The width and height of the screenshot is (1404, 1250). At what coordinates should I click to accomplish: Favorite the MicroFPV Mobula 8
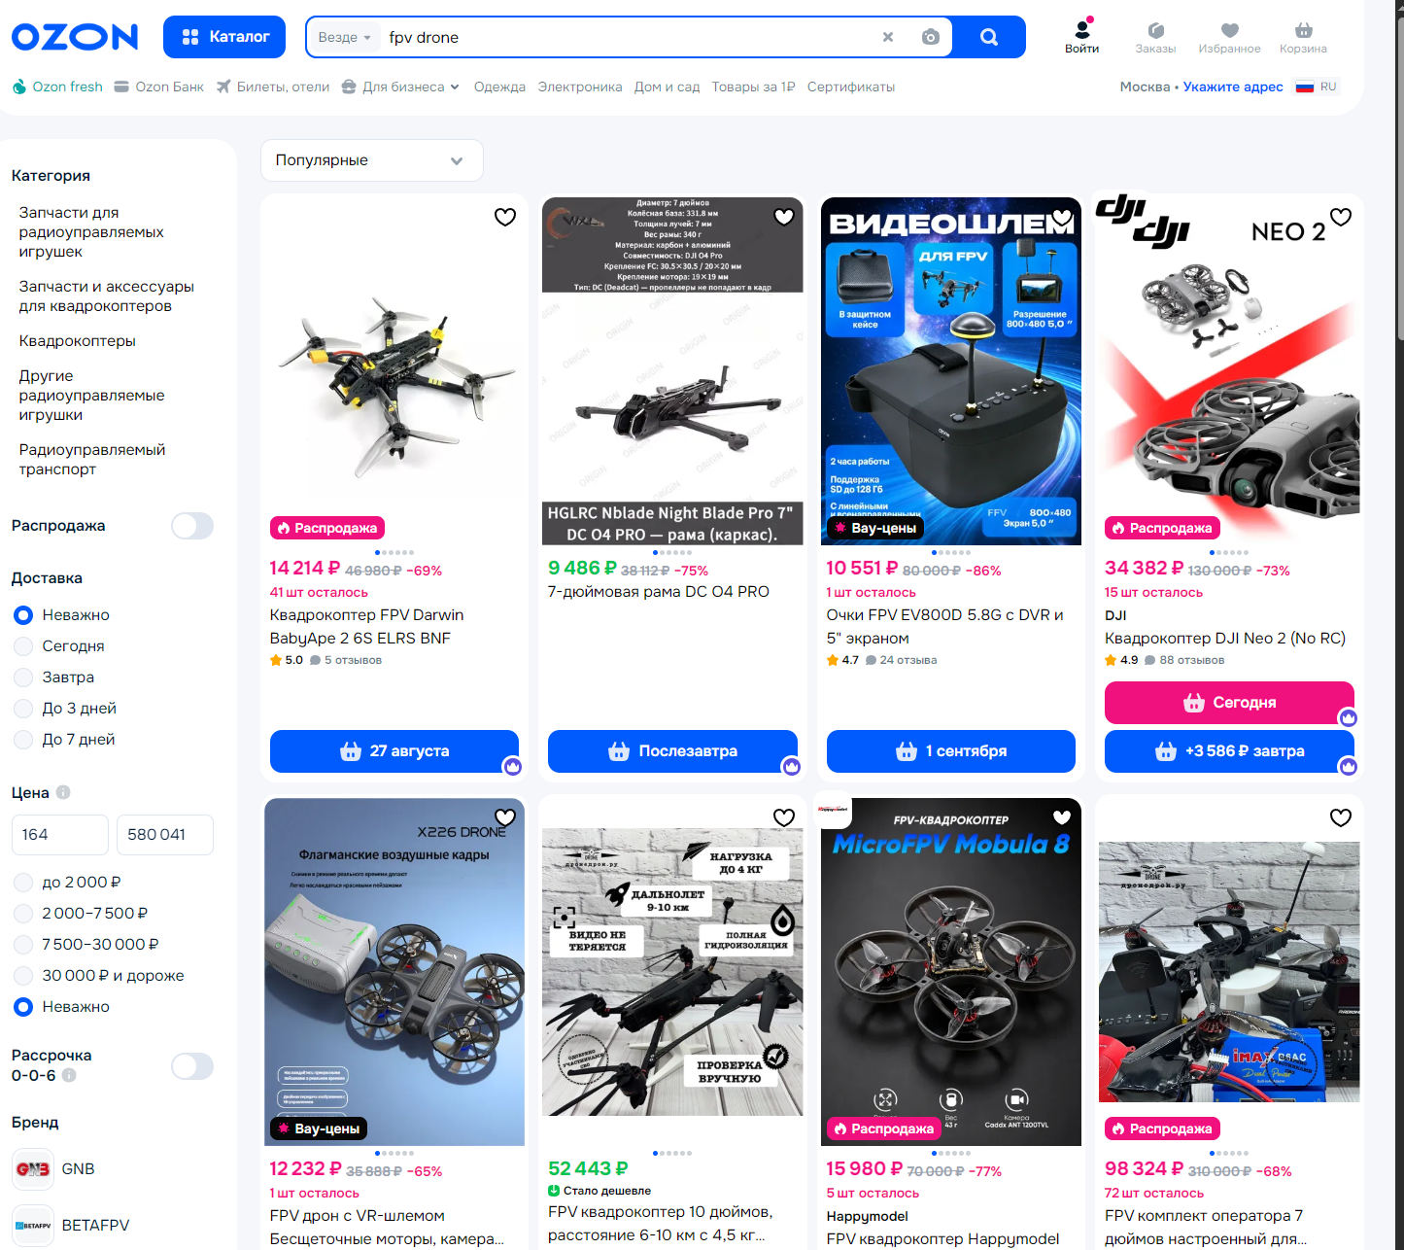click(x=1062, y=817)
